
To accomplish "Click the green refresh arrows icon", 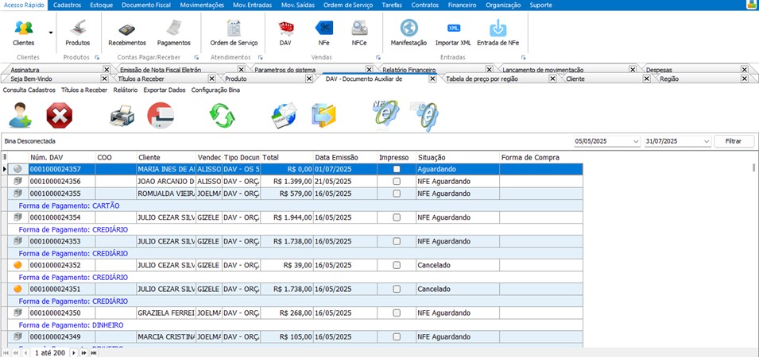I will (222, 116).
